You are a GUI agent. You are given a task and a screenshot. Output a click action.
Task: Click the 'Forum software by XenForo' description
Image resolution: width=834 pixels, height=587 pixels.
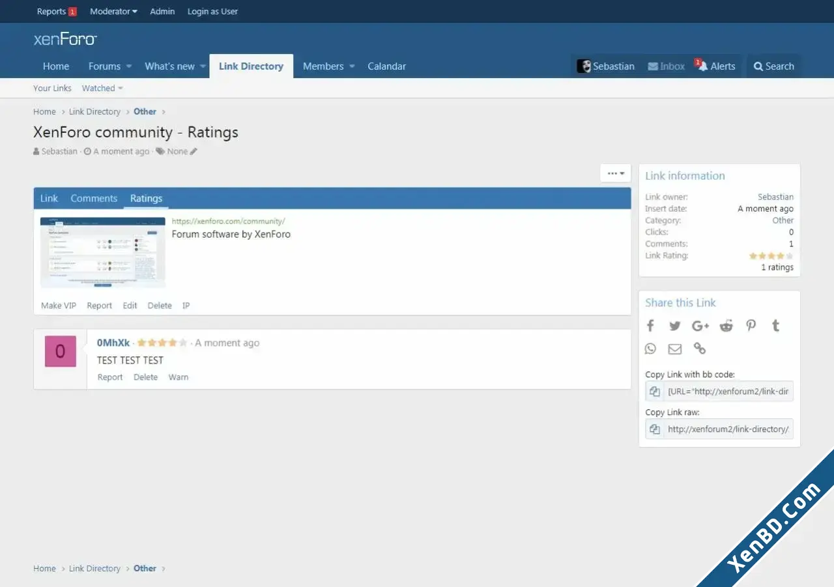[x=231, y=235]
